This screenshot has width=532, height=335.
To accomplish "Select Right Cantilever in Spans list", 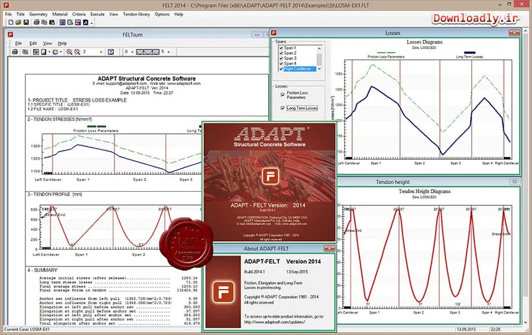I will (297, 68).
